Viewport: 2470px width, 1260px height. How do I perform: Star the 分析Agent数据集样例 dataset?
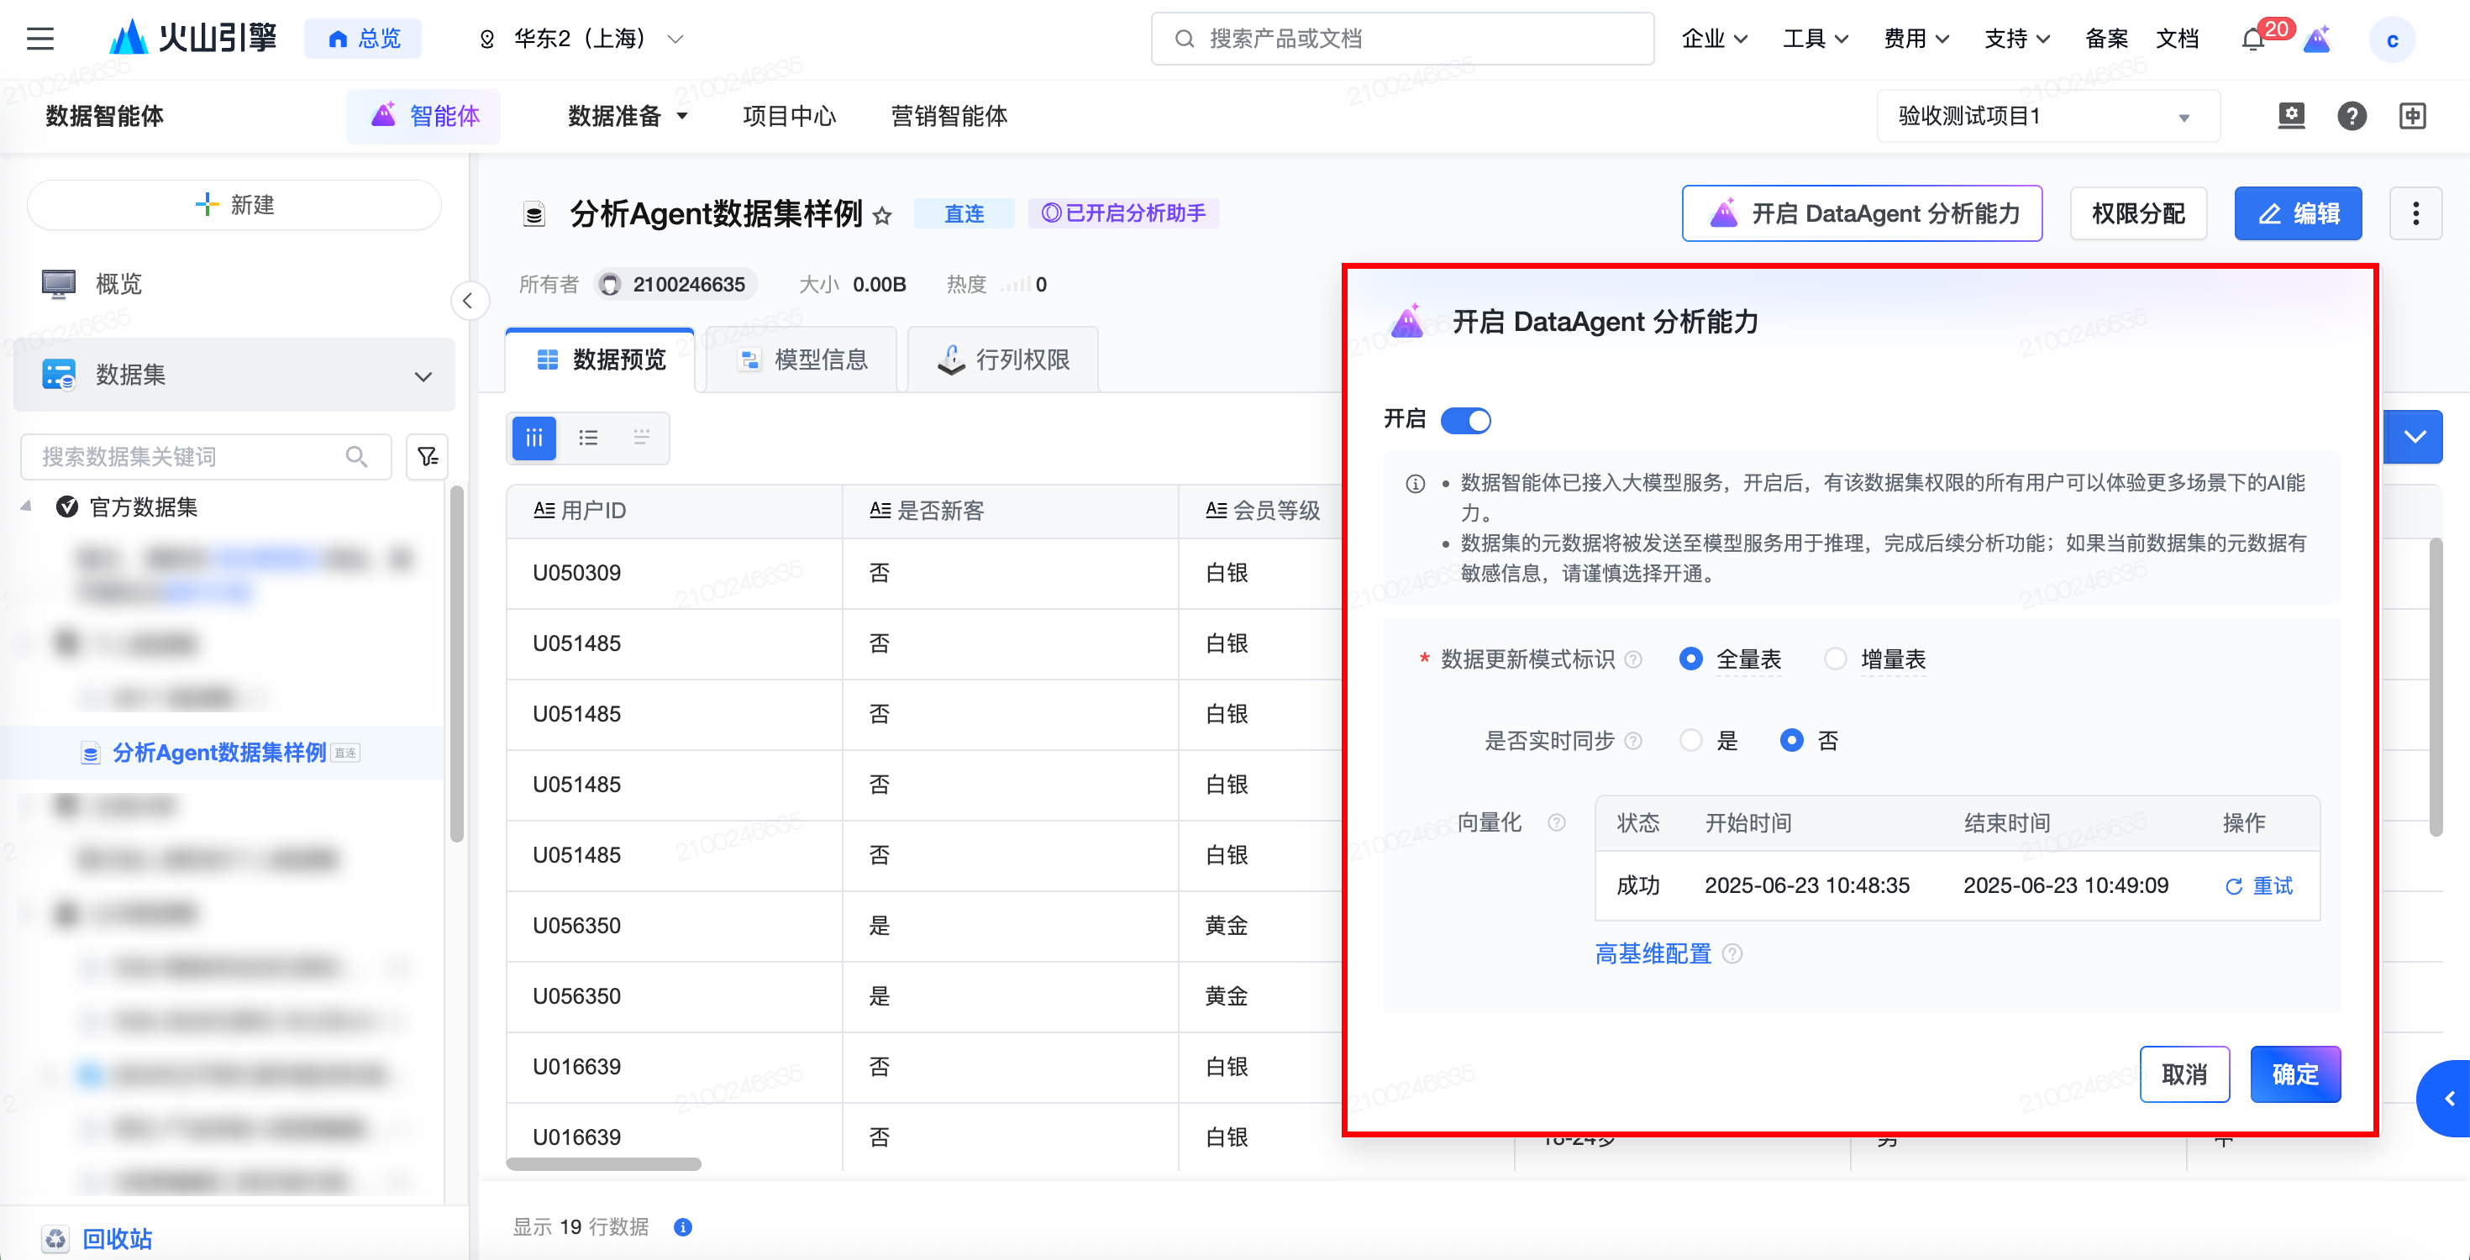click(882, 216)
